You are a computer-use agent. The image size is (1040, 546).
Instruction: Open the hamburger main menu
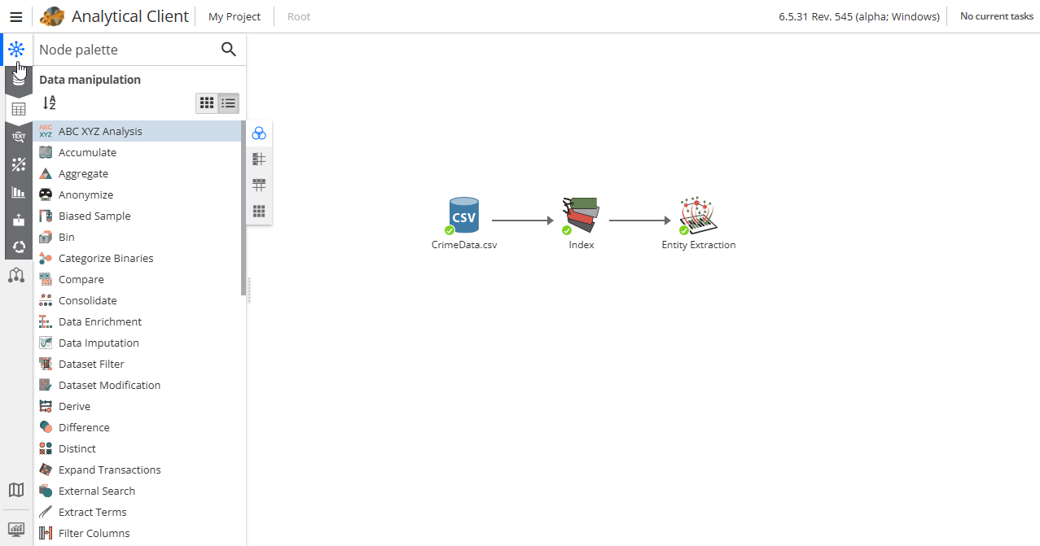coord(16,16)
